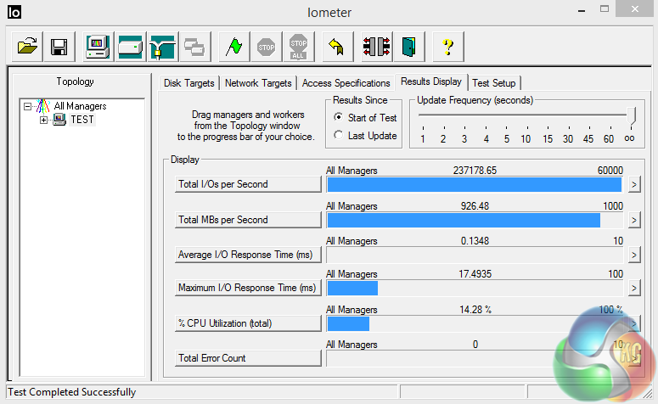658x404 pixels.
Task: Switch to the Network Targets tab
Action: coord(258,83)
